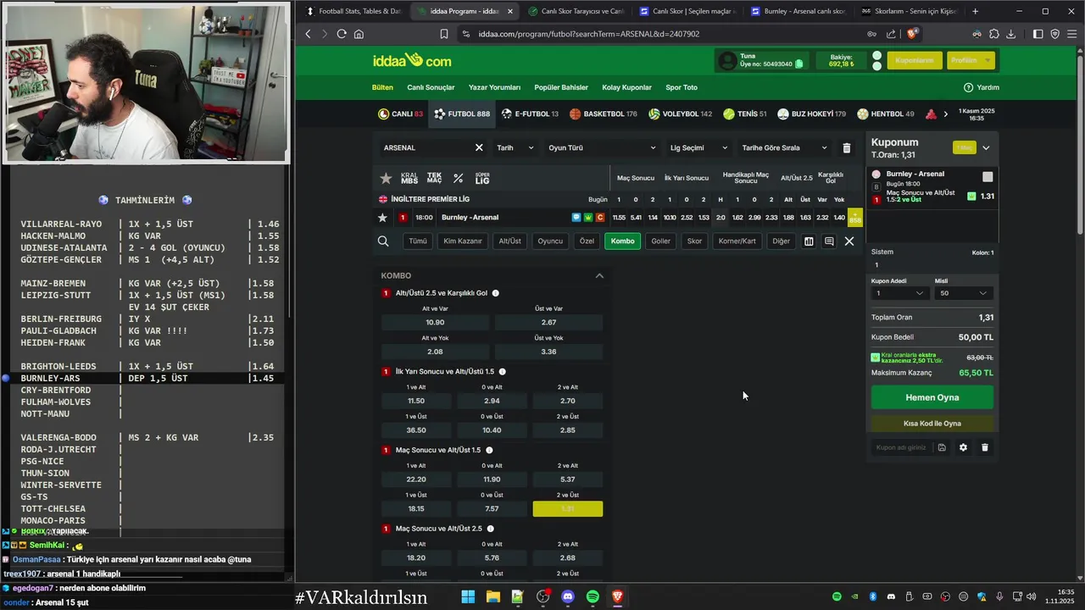Delete all filters with trash icon
Screen dimensions: 1085x610
(x=846, y=147)
